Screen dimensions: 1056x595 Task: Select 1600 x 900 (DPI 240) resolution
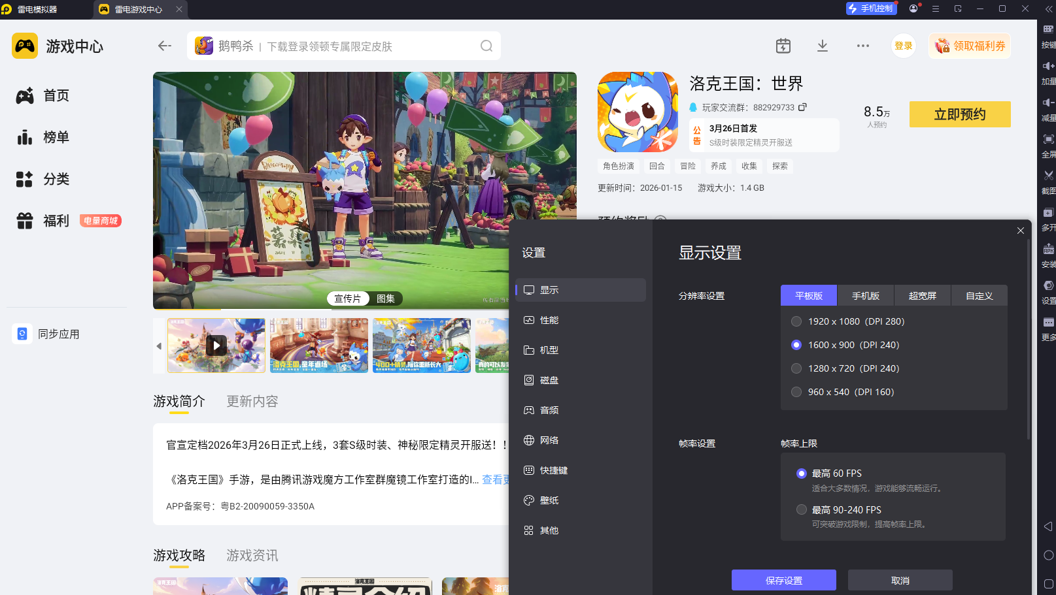[845, 345]
